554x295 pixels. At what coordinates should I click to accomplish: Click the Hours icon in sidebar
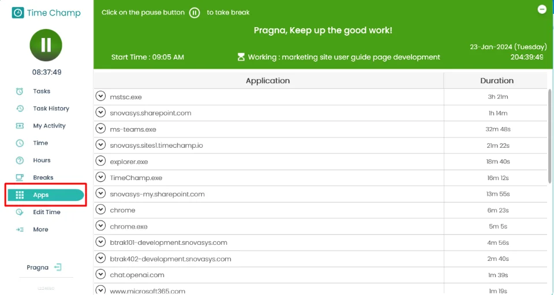(x=20, y=160)
